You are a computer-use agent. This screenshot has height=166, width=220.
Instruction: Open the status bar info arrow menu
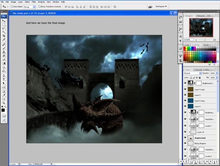pyautogui.click(x=51, y=164)
